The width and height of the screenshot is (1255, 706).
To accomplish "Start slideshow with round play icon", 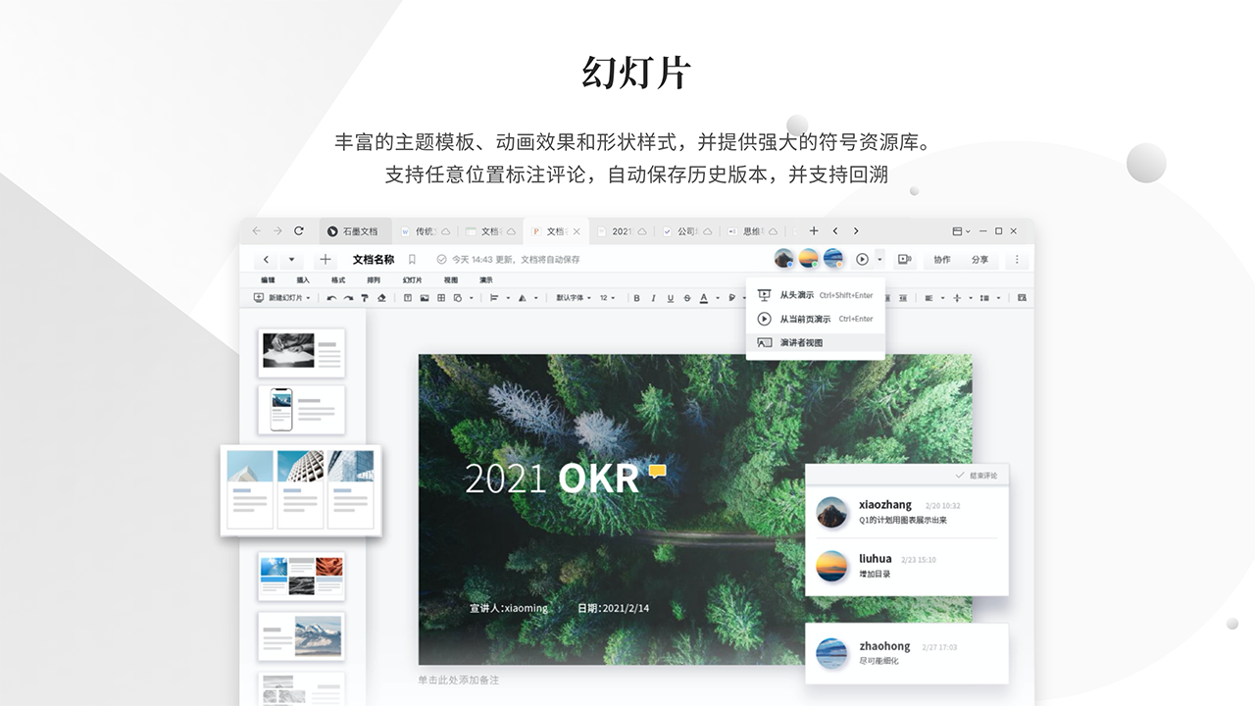I will point(862,260).
